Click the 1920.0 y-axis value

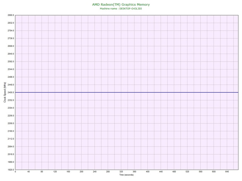pyautogui.click(x=11, y=170)
